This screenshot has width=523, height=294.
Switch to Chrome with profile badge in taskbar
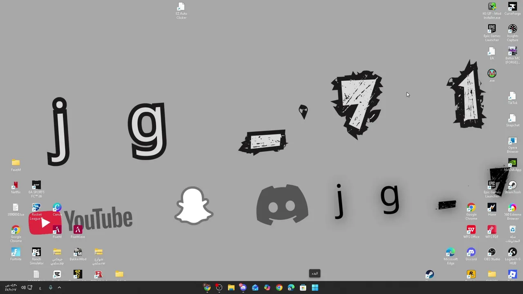tap(207, 288)
